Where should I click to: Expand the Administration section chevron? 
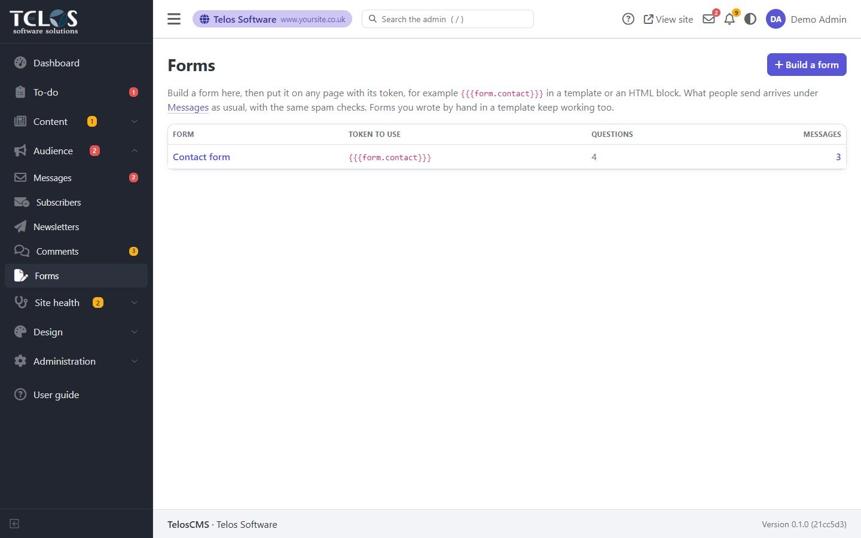(x=135, y=361)
